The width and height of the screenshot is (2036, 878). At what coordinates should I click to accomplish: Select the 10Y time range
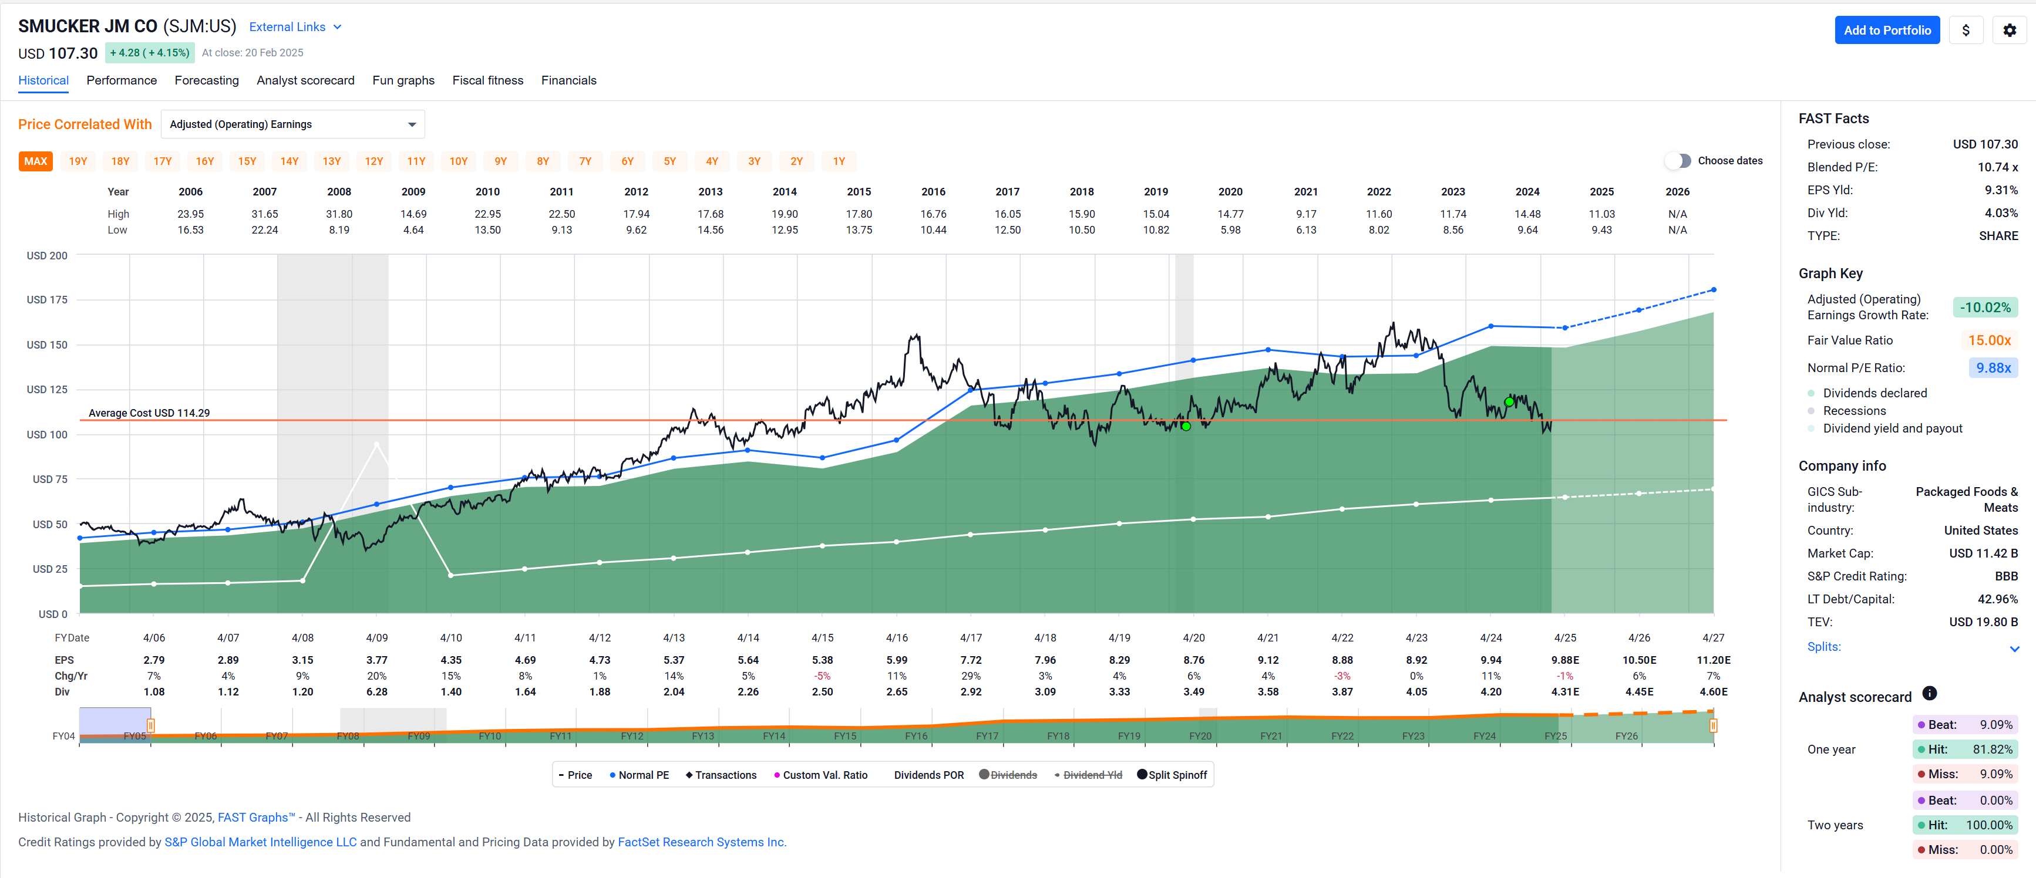pyautogui.click(x=459, y=161)
